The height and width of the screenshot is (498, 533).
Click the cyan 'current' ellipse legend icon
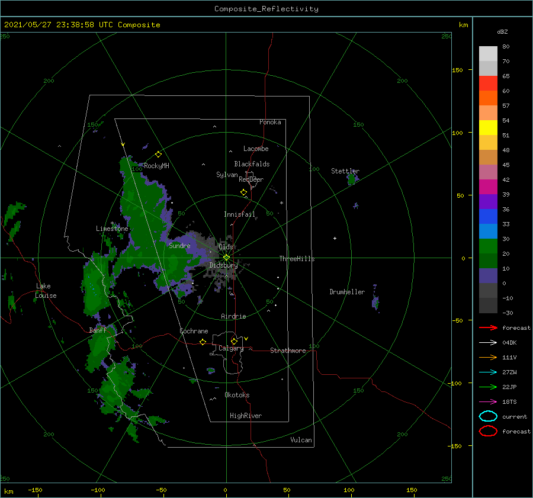point(488,416)
